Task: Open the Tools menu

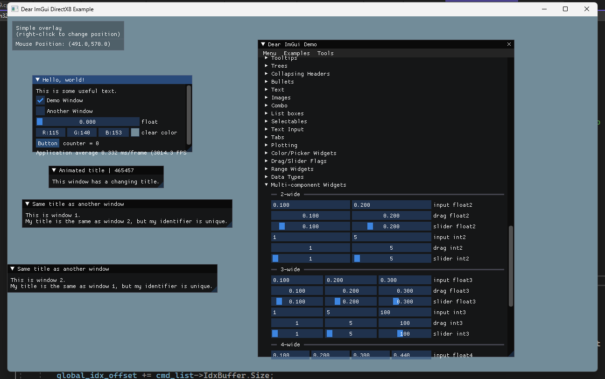Action: [325, 53]
